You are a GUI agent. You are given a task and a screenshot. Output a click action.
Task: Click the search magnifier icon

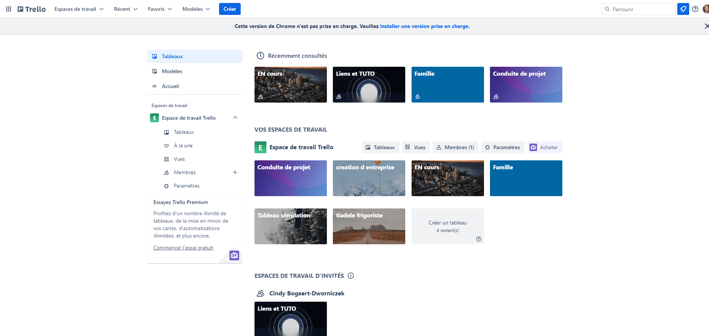607,9
